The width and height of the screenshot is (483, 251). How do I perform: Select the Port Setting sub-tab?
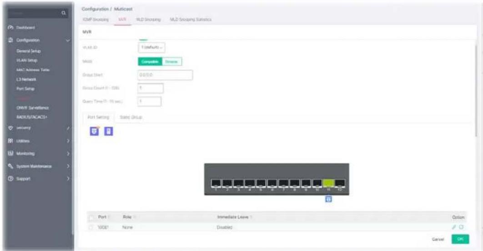(98, 117)
